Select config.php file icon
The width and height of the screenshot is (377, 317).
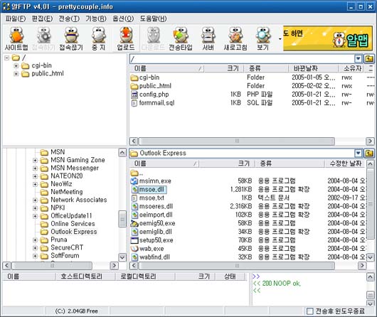(134, 95)
